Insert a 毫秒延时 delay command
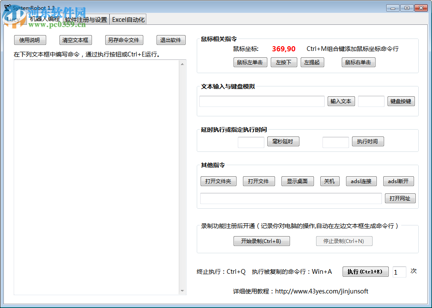This screenshot has width=432, height=308. point(284,141)
